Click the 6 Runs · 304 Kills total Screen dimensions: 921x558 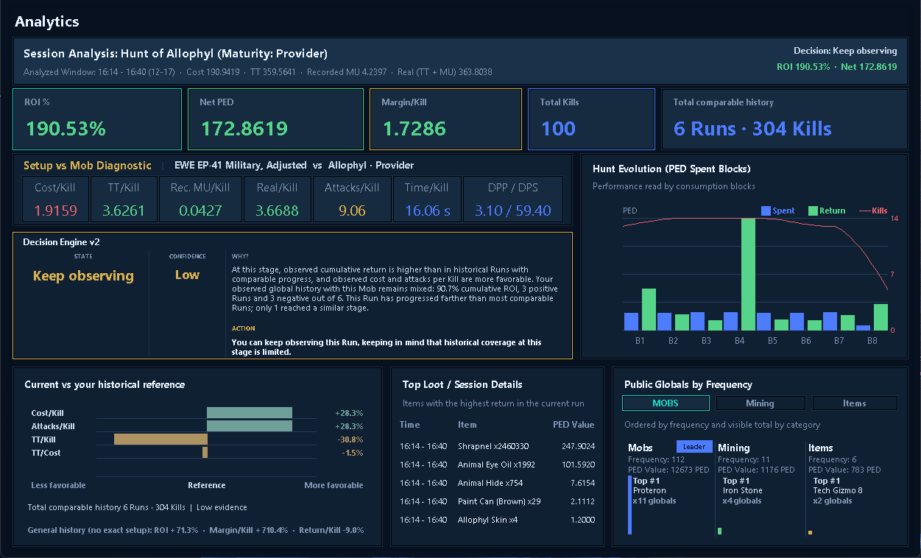(752, 128)
